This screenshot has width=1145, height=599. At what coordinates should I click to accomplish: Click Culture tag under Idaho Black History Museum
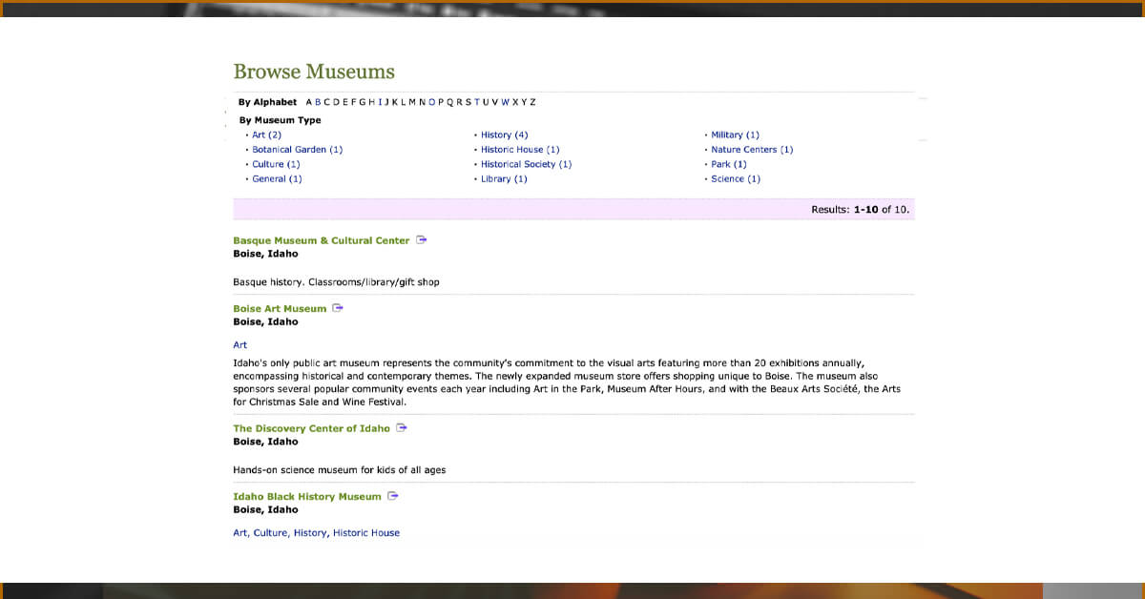[x=271, y=533]
